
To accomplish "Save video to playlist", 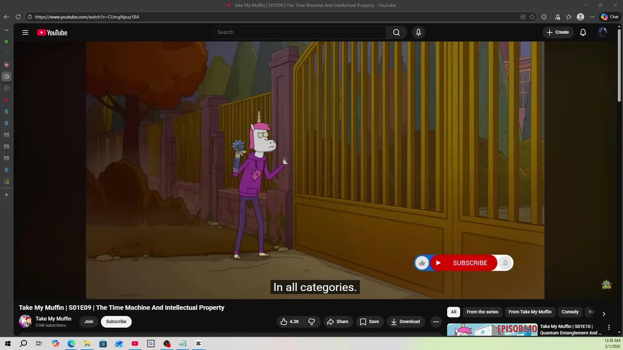I will 369,322.
